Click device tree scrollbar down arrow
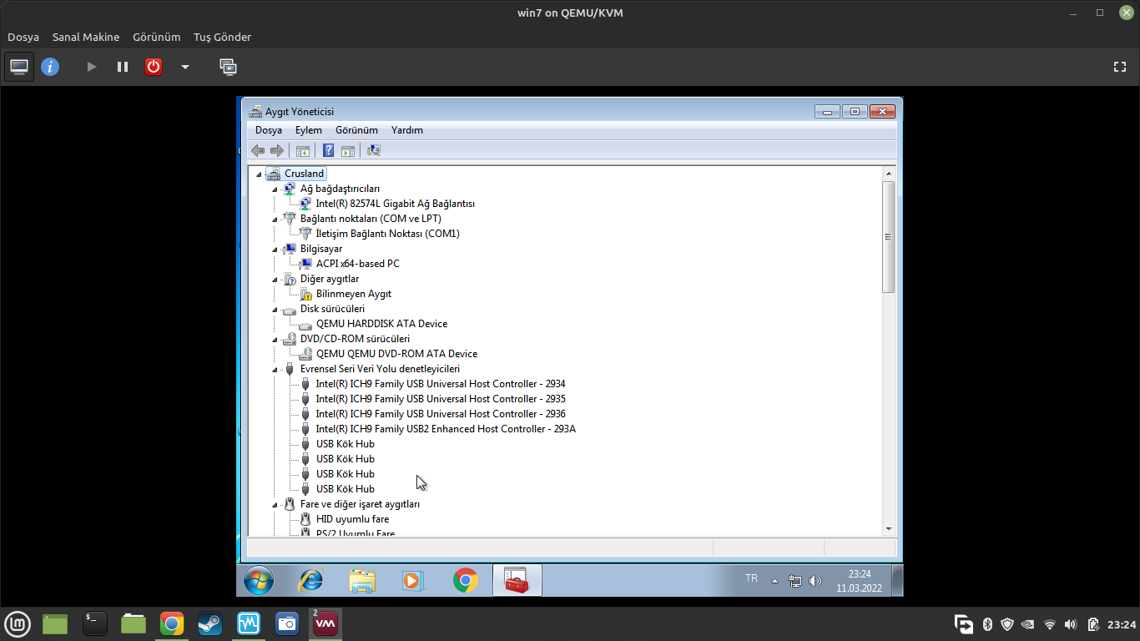The width and height of the screenshot is (1140, 641). 888,528
